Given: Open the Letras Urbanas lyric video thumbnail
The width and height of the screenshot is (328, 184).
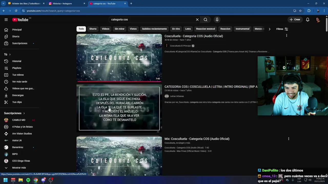Looking at the screenshot, I should pyautogui.click(x=119, y=108).
